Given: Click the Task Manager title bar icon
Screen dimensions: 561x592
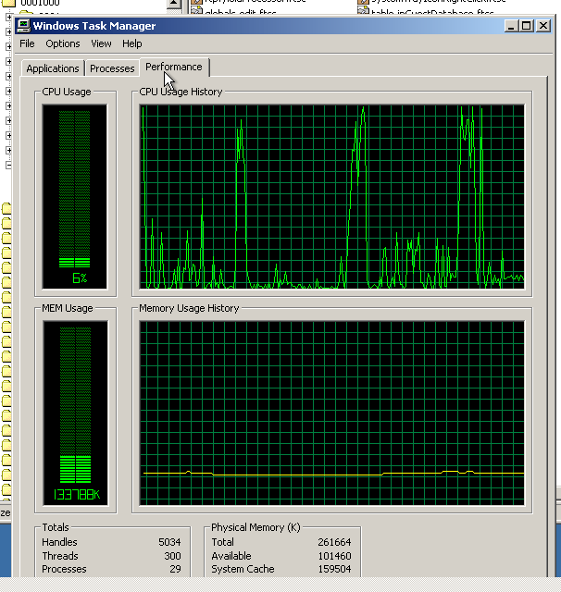Looking at the screenshot, I should click(x=23, y=26).
